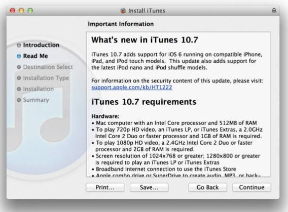Click the Introduction step bullet
This screenshot has height=212, width=288.
click(x=19, y=45)
